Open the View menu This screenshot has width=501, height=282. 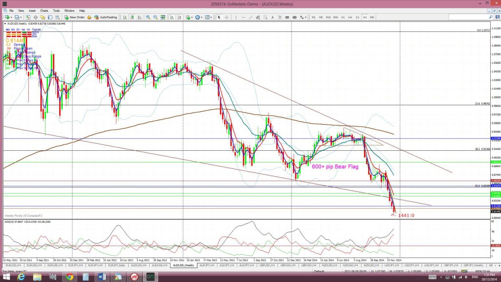coord(21,11)
